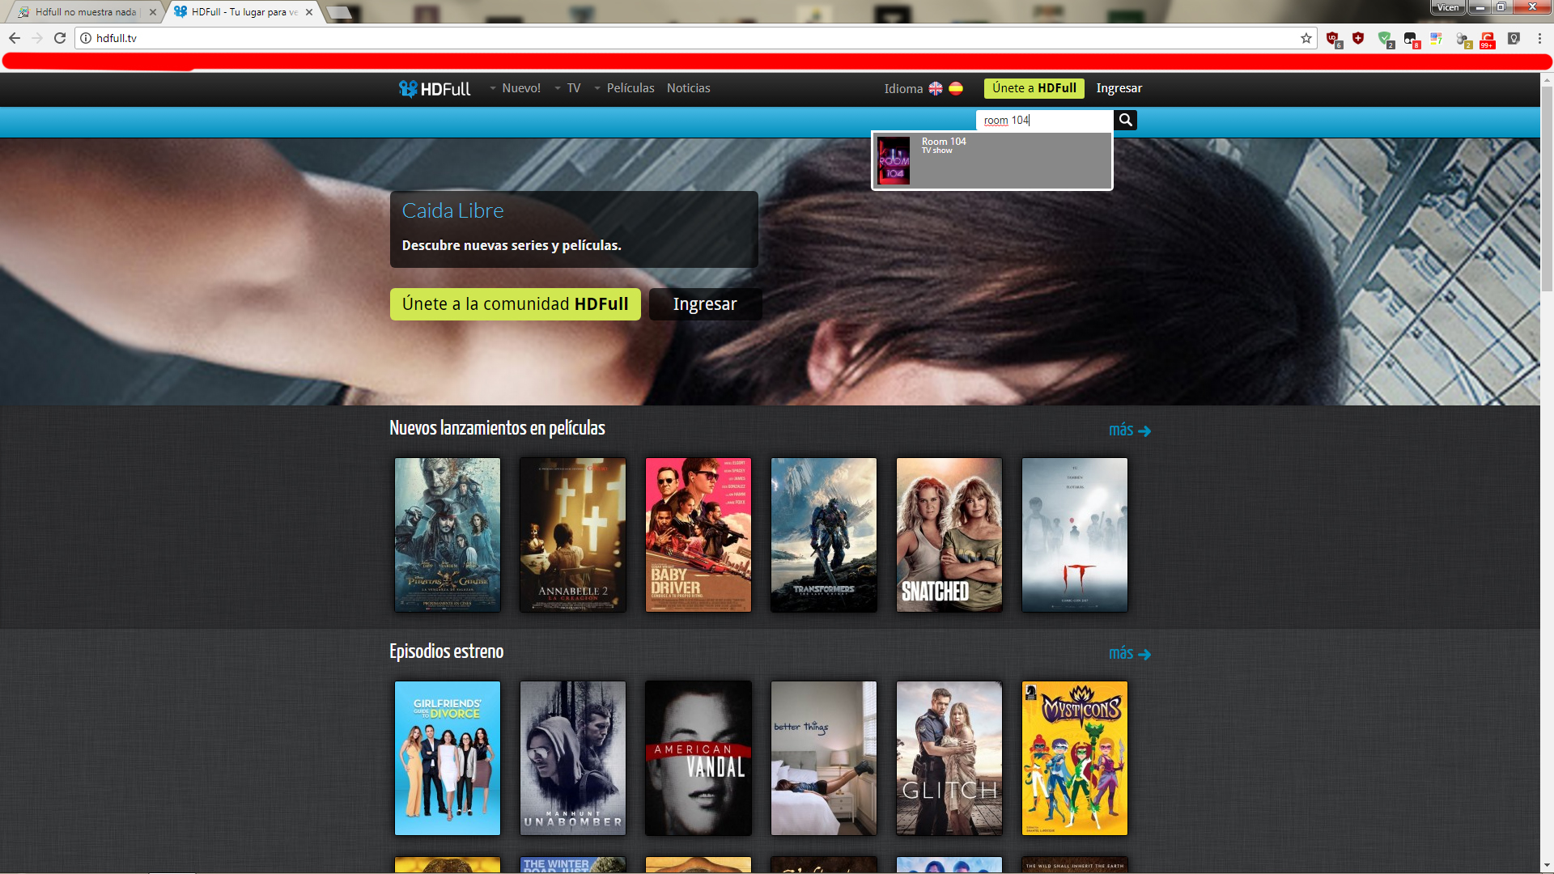Image resolution: width=1554 pixels, height=874 pixels.
Task: Open the Tampermonkey extension icon with badge 8
Action: tap(1412, 39)
